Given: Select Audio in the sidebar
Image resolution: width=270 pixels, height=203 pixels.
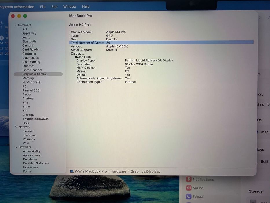Looking at the screenshot, I should (x=26, y=37).
